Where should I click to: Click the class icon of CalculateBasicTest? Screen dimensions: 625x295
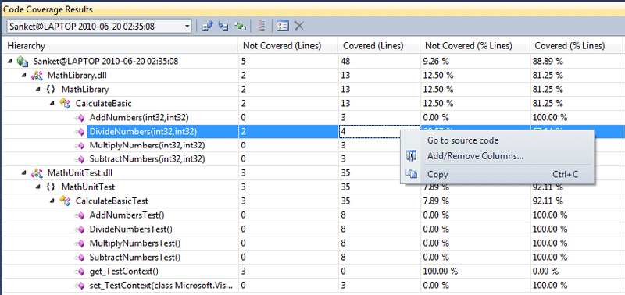(65, 201)
